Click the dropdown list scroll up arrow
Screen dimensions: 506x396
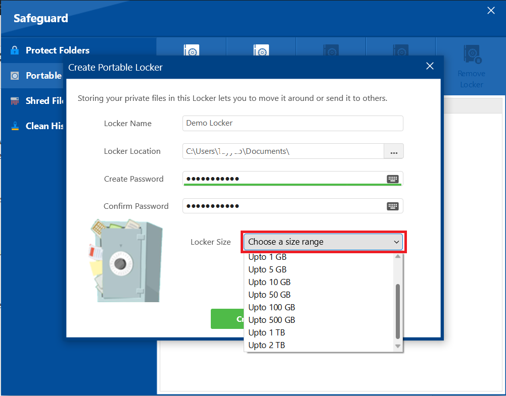pos(398,257)
